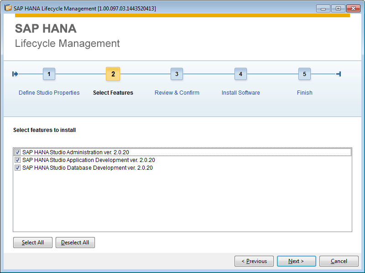Proceed with Next button
This screenshot has height=273, width=365.
point(296,261)
